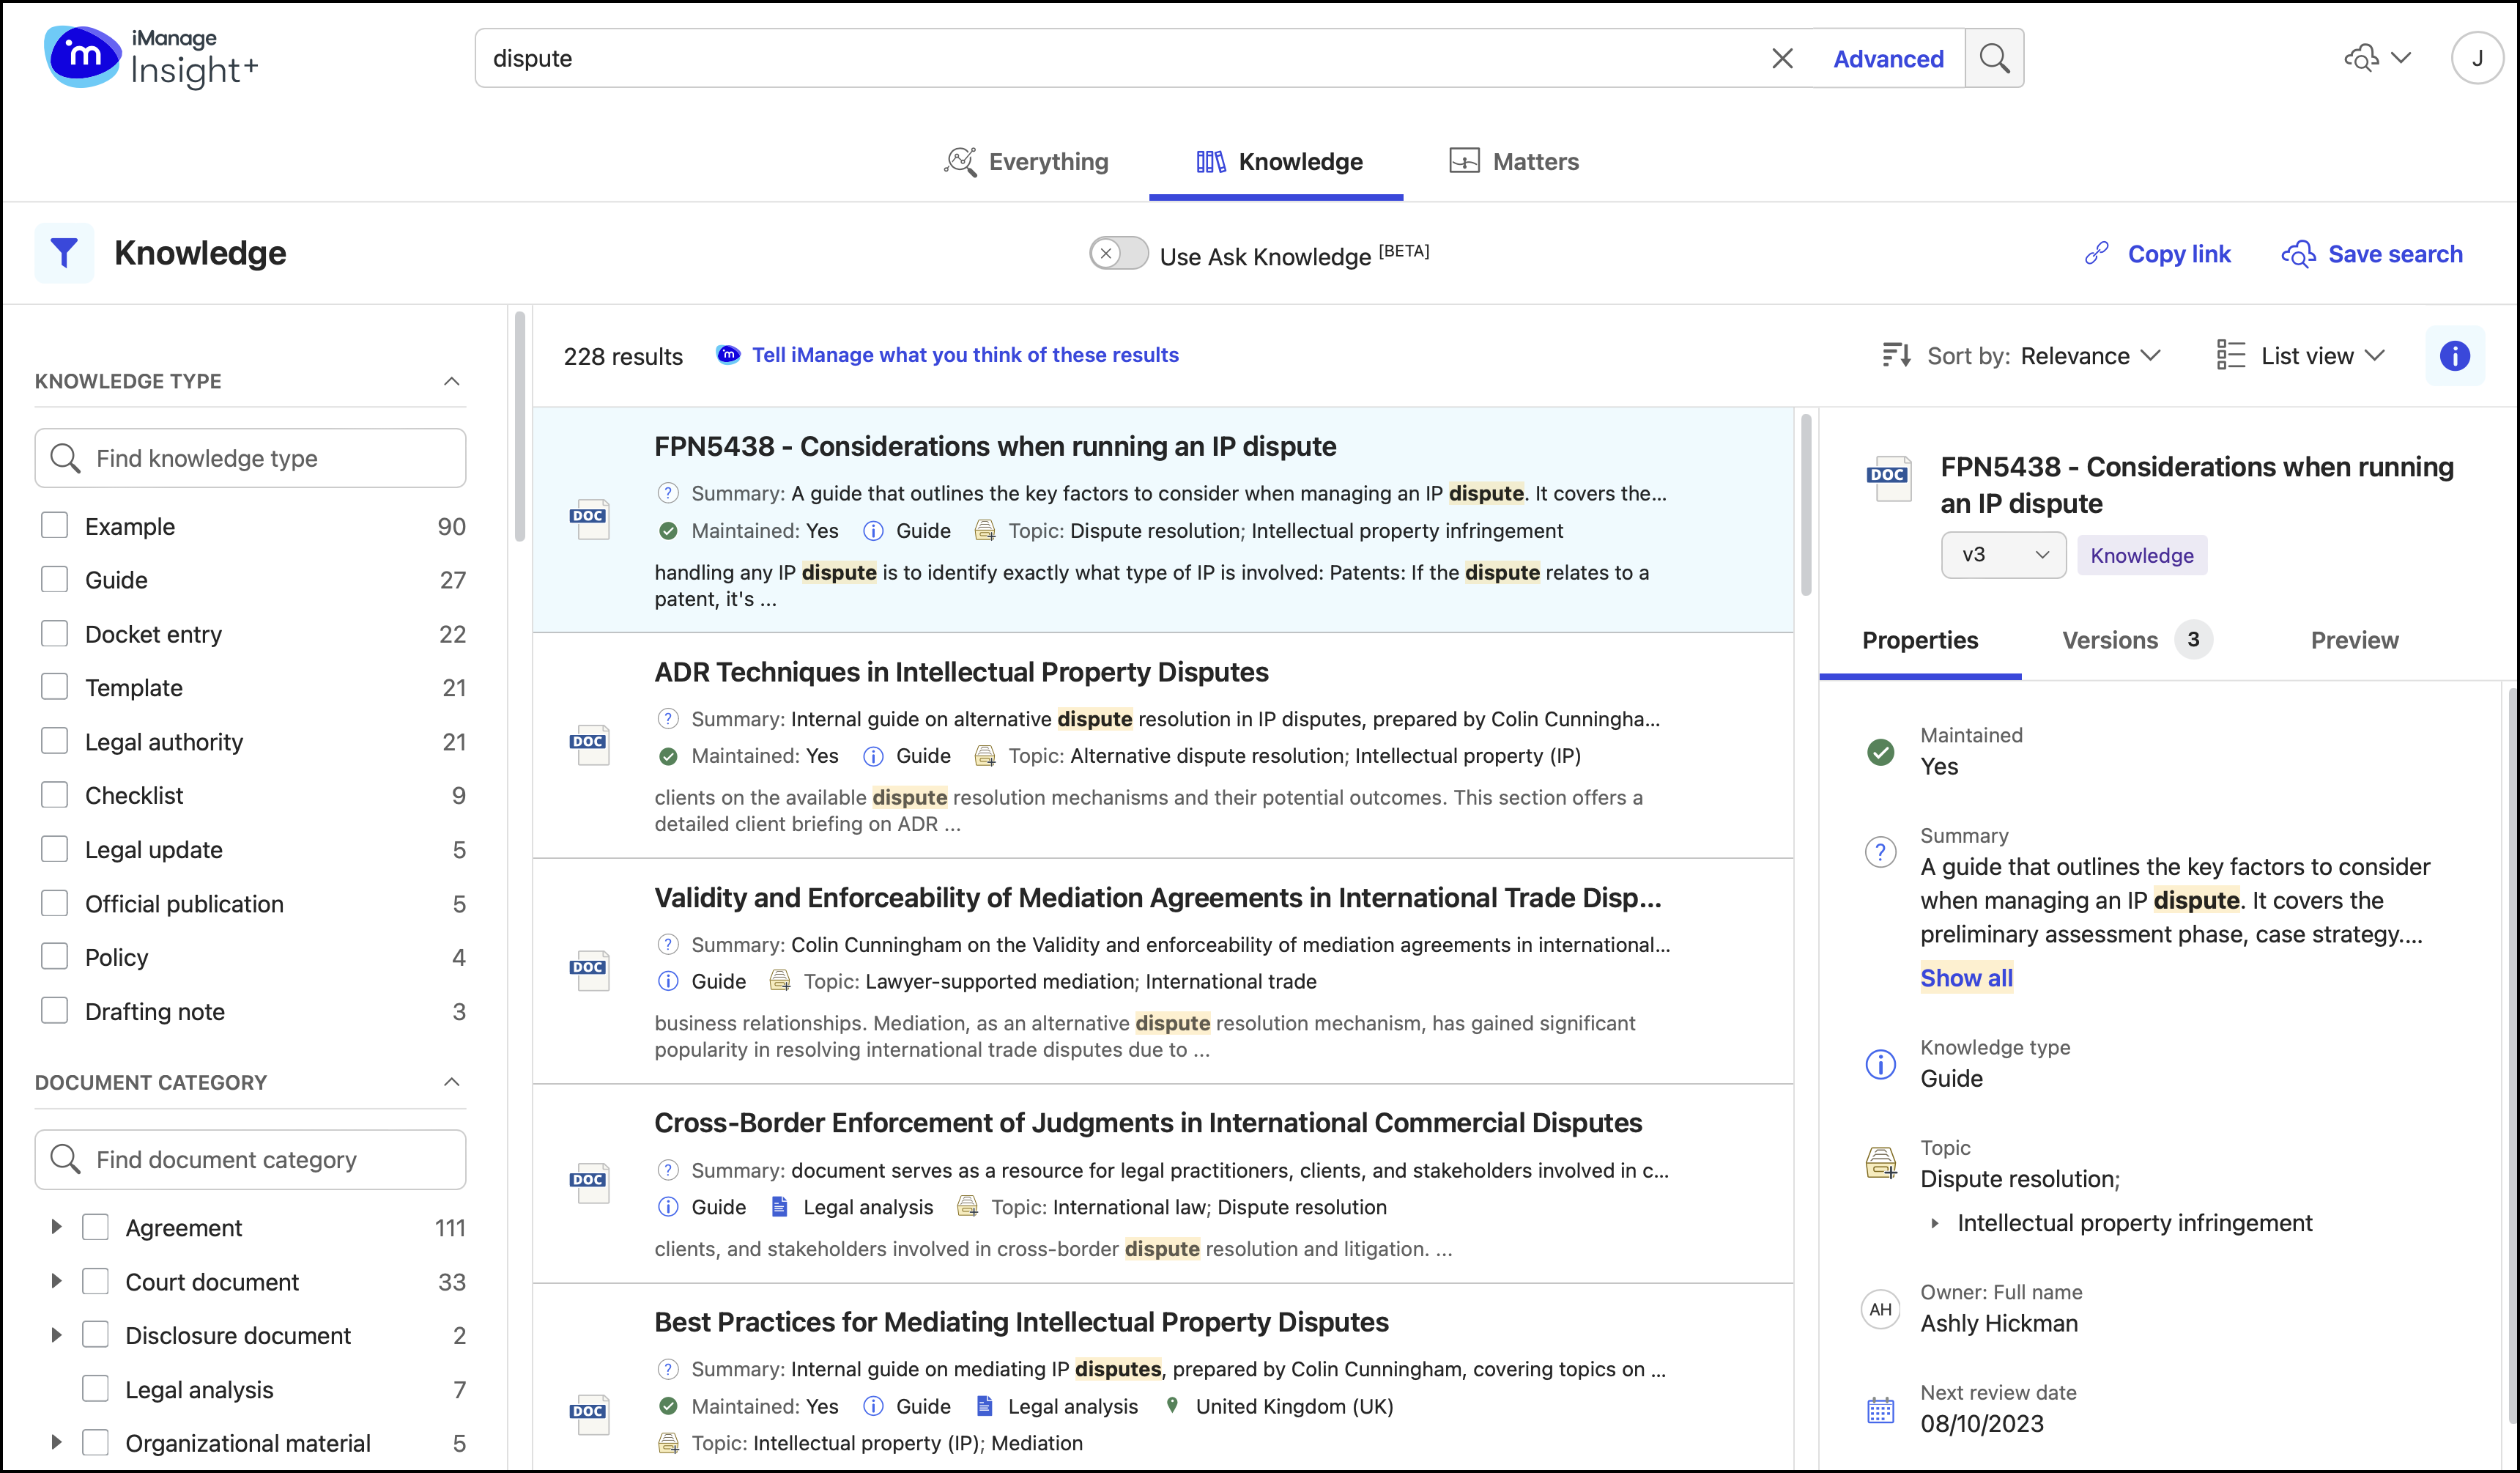Viewport: 2520px width, 1473px height.
Task: Click the saved searches cloud icon
Action: pyautogui.click(x=2363, y=58)
